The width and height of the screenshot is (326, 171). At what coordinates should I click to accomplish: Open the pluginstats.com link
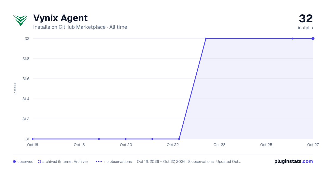[x=294, y=161]
